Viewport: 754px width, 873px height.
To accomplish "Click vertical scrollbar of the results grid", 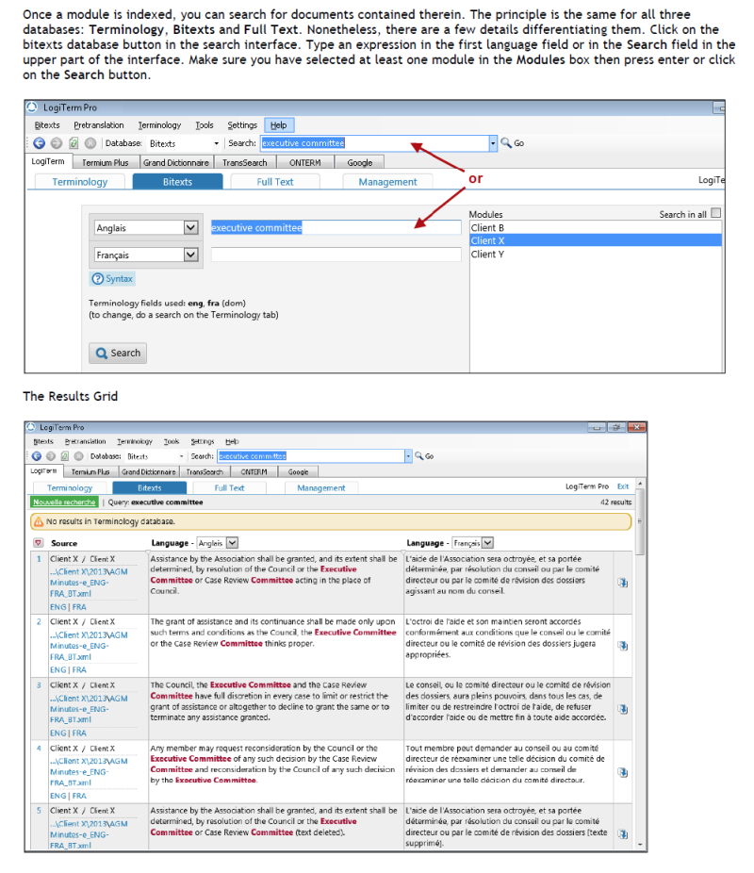I will coord(640,522).
